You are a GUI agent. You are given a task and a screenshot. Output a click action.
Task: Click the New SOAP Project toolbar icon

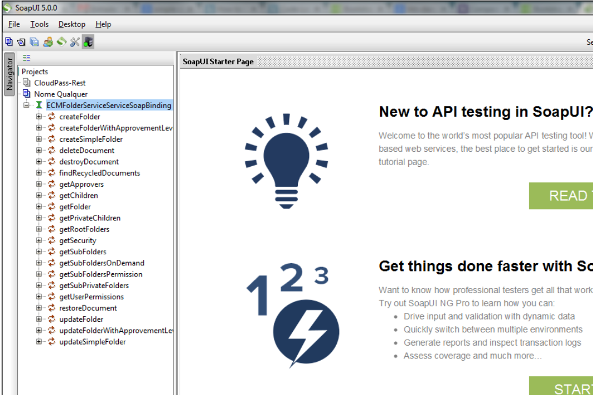[9, 42]
